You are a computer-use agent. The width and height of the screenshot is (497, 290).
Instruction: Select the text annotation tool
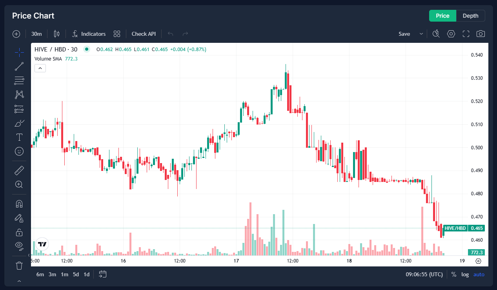point(19,137)
